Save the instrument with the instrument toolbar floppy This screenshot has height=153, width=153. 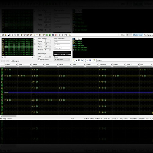pos(90,60)
